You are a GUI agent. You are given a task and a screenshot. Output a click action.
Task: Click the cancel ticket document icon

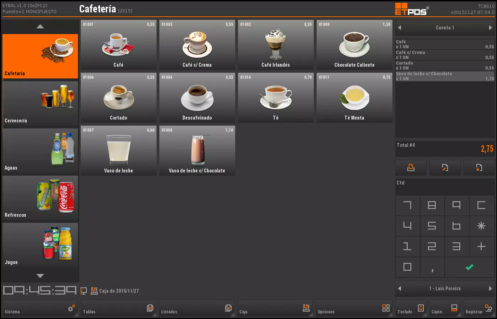(479, 167)
